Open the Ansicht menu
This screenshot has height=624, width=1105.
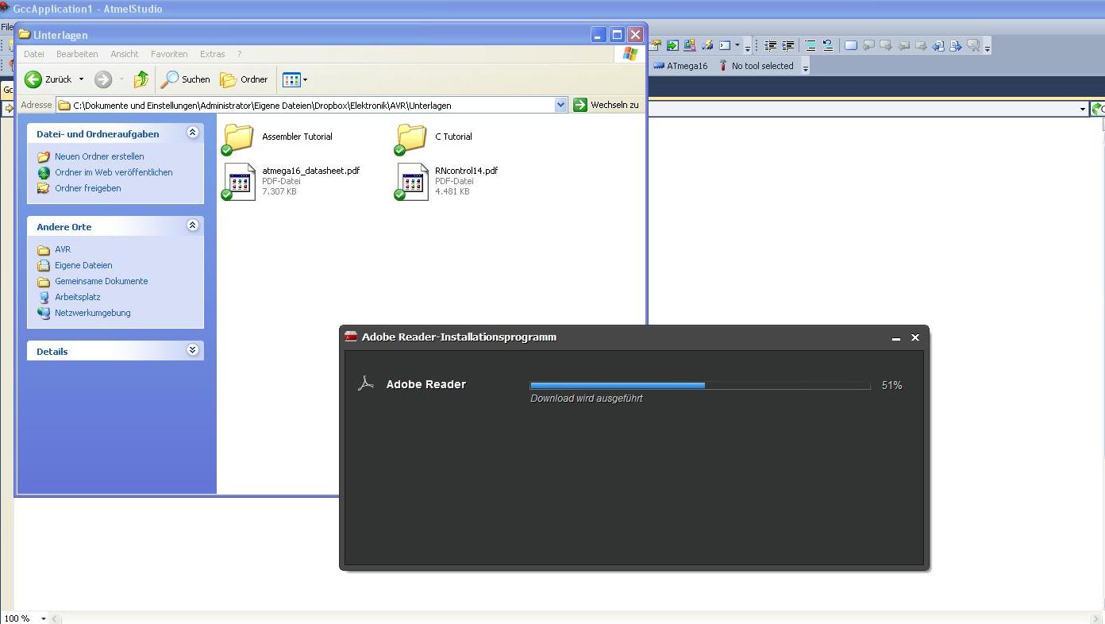click(x=125, y=54)
